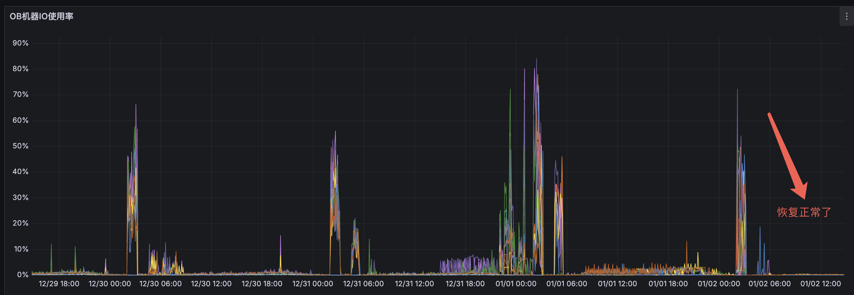Click the 12/29 18:00 time axis label

coord(59,284)
